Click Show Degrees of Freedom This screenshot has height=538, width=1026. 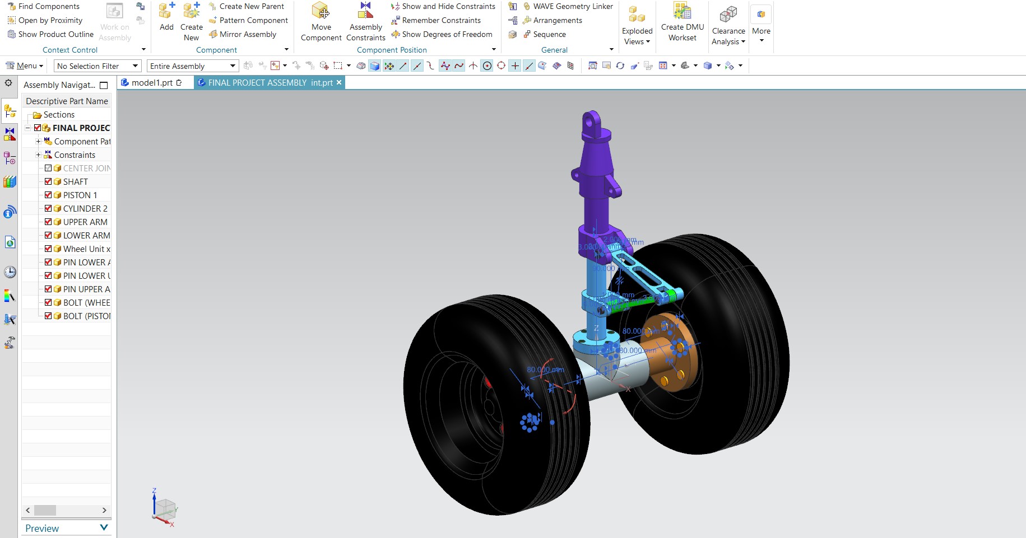[442, 34]
